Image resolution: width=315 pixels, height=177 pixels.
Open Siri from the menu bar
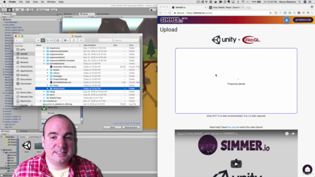[x=305, y=2]
